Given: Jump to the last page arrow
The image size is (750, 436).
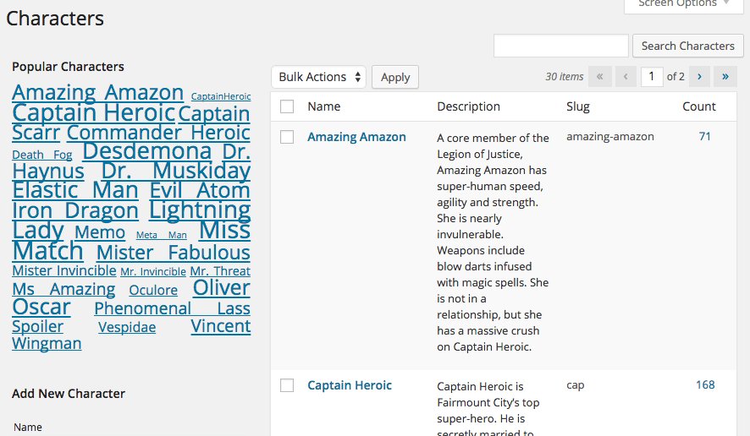Looking at the screenshot, I should [x=725, y=77].
